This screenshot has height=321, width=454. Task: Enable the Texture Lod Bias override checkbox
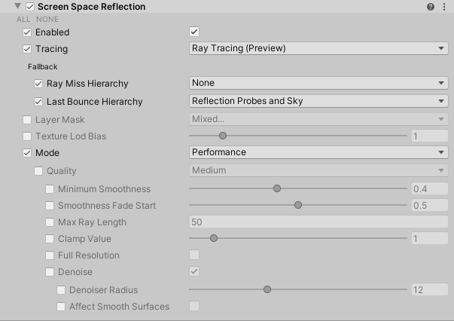28,136
